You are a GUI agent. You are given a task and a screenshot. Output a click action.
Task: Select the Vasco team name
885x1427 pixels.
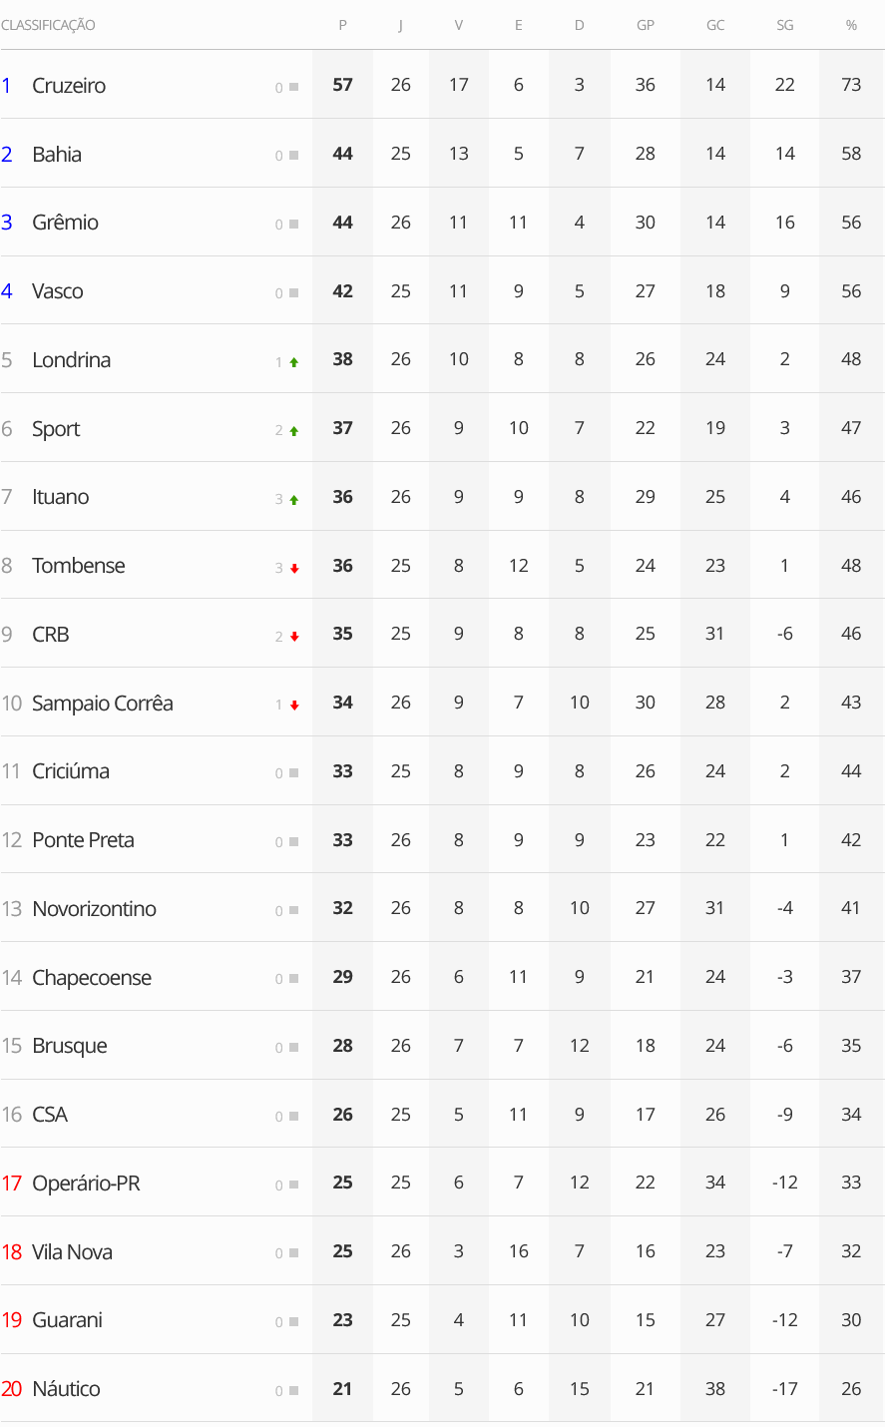57,291
